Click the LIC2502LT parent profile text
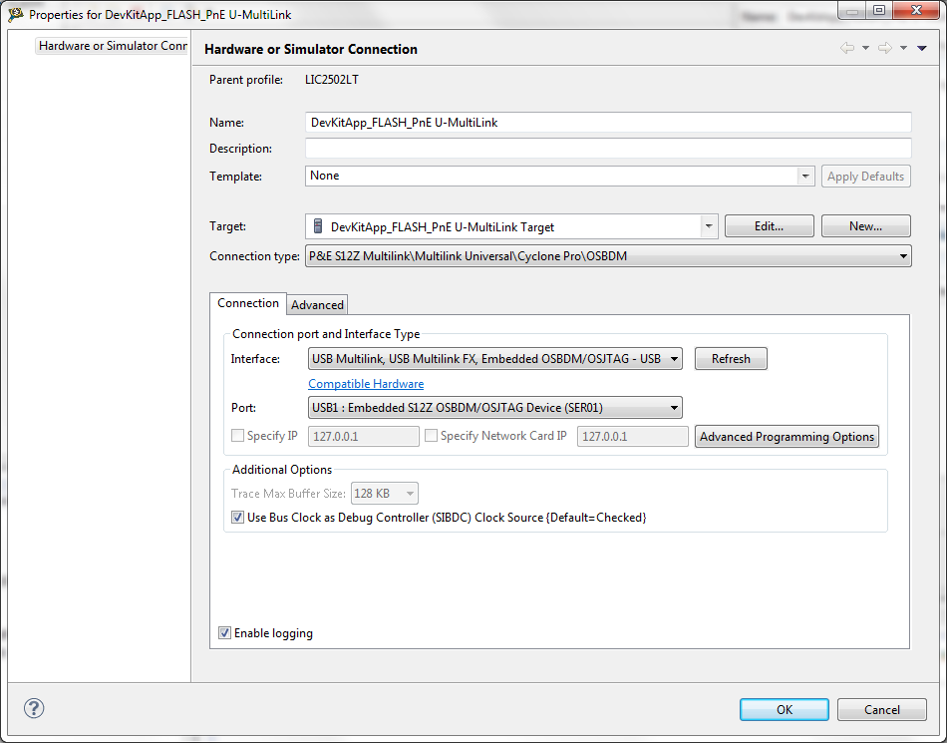Screen dimensions: 947x743 (x=332, y=80)
